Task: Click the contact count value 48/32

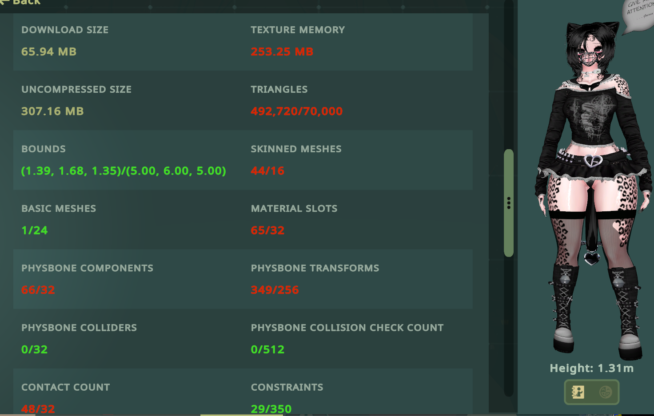Action: [x=38, y=409]
